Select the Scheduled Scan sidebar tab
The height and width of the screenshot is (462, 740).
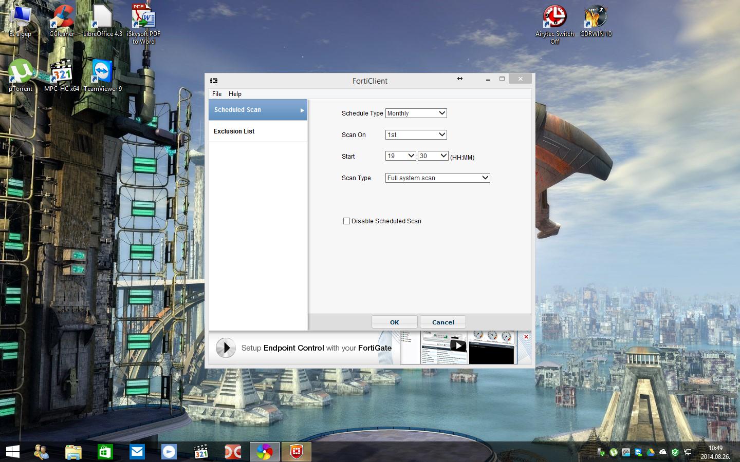(258, 110)
